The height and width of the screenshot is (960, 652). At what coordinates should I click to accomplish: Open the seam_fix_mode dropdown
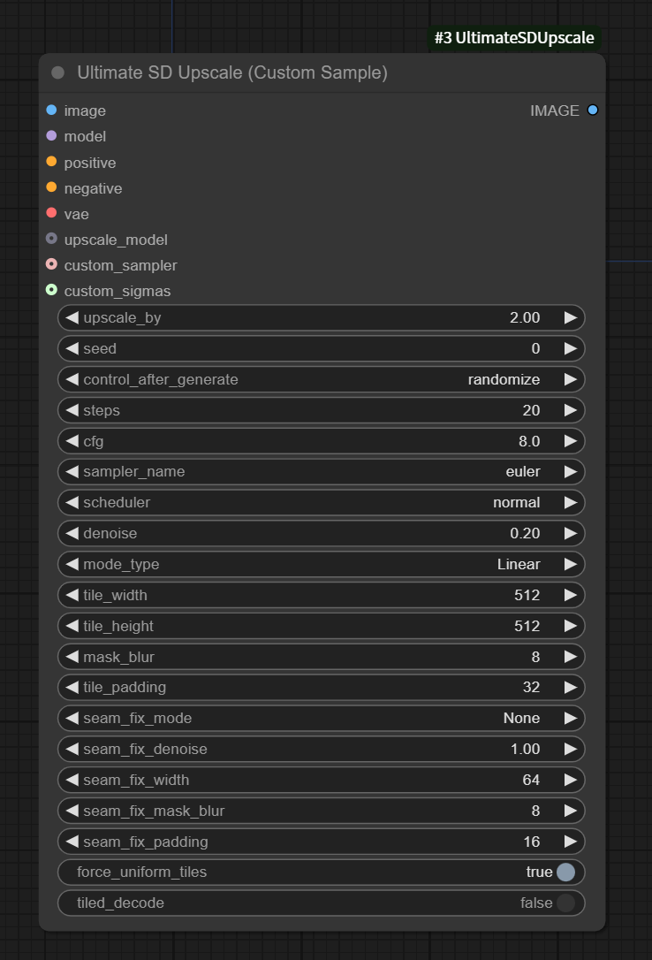(x=321, y=719)
